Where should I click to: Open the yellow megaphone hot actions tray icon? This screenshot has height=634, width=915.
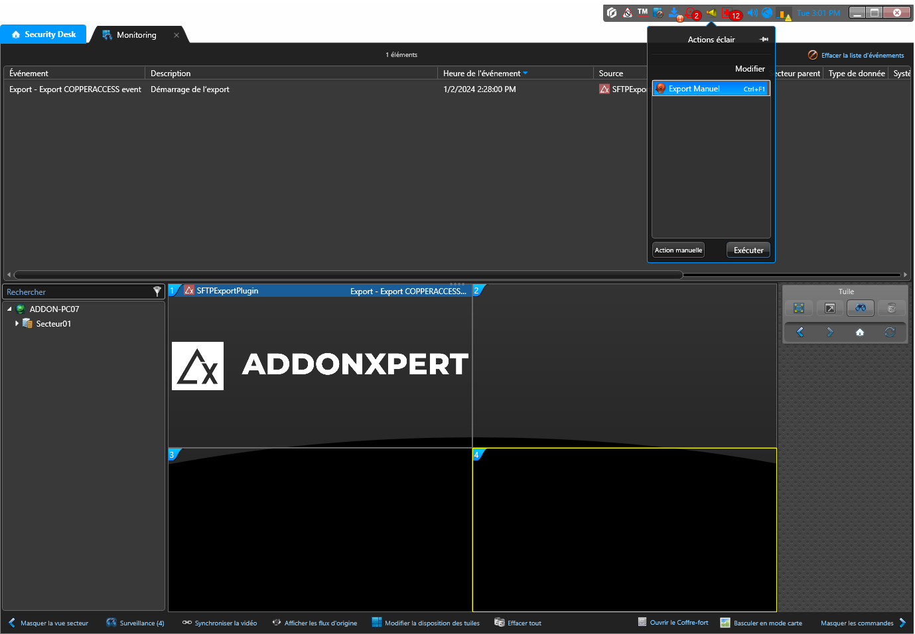(711, 13)
